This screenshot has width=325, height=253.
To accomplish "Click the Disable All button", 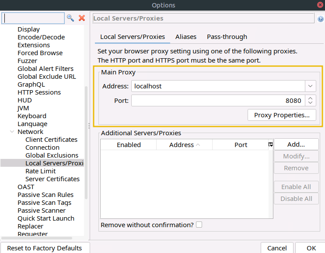I will coord(296,199).
